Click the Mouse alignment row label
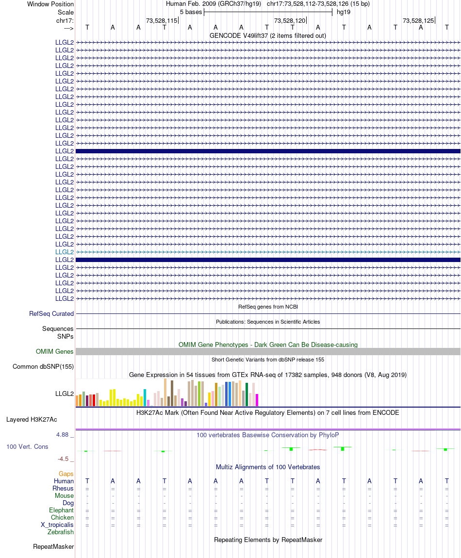461x558 pixels. click(64, 495)
